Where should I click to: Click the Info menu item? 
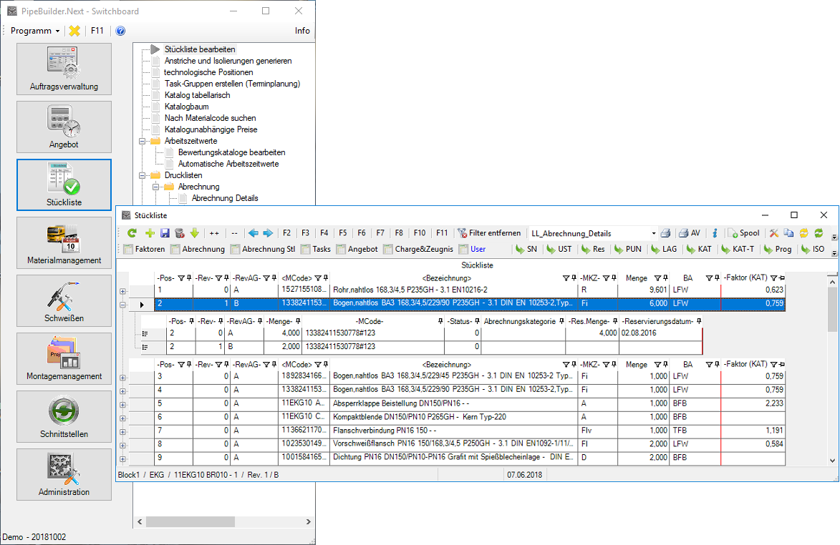[x=302, y=31]
